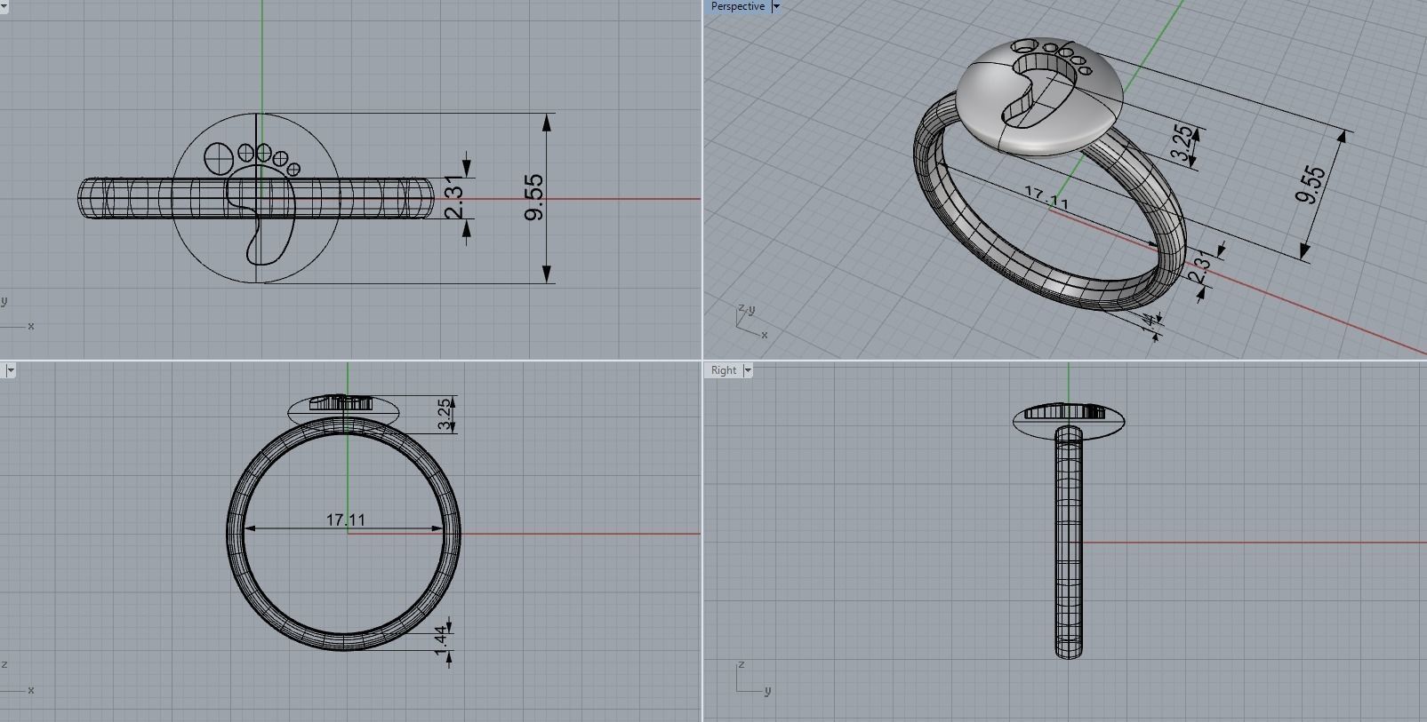The image size is (1427, 722).
Task: Select the Perspective viewport title tab
Action: tap(738, 6)
